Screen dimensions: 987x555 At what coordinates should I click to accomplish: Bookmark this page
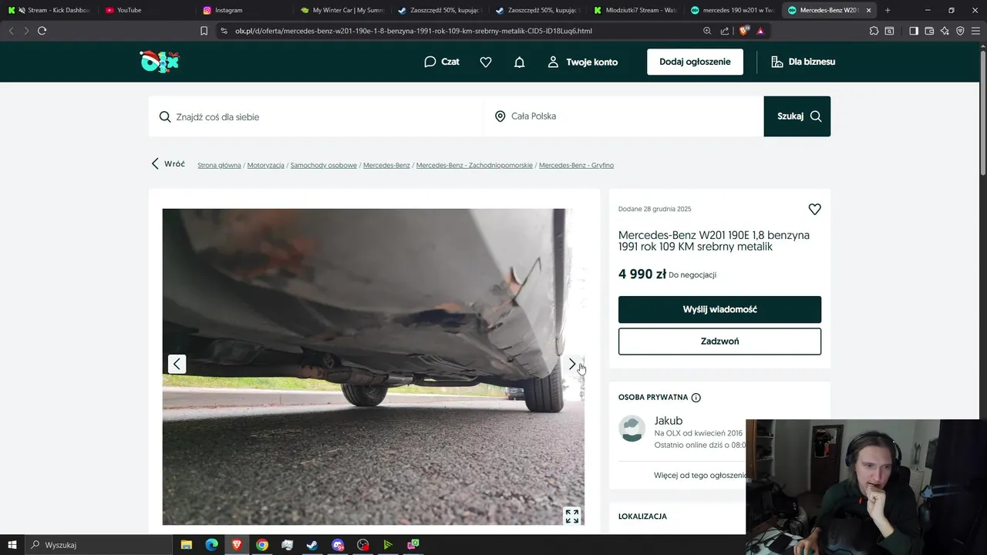204,31
